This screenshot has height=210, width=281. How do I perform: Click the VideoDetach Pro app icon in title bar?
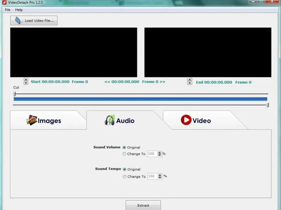4,2
